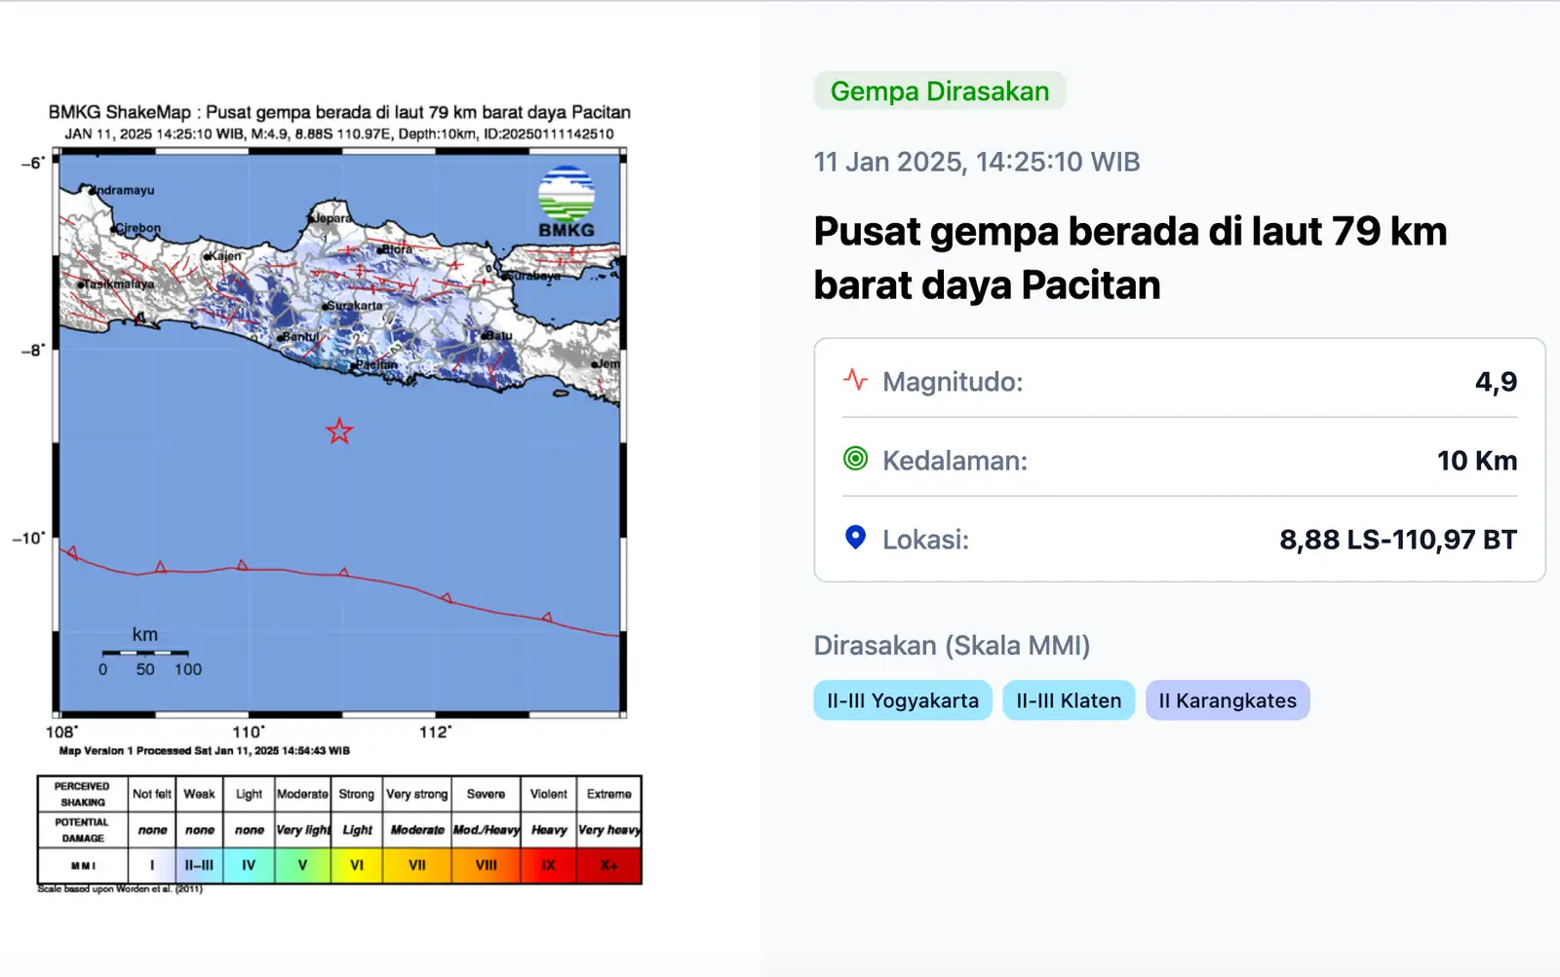
Task: Click the Severe shaking legend cell
Action: coord(486,794)
